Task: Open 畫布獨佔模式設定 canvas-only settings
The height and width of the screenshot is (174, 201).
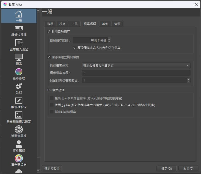Action: [x=19, y=117]
